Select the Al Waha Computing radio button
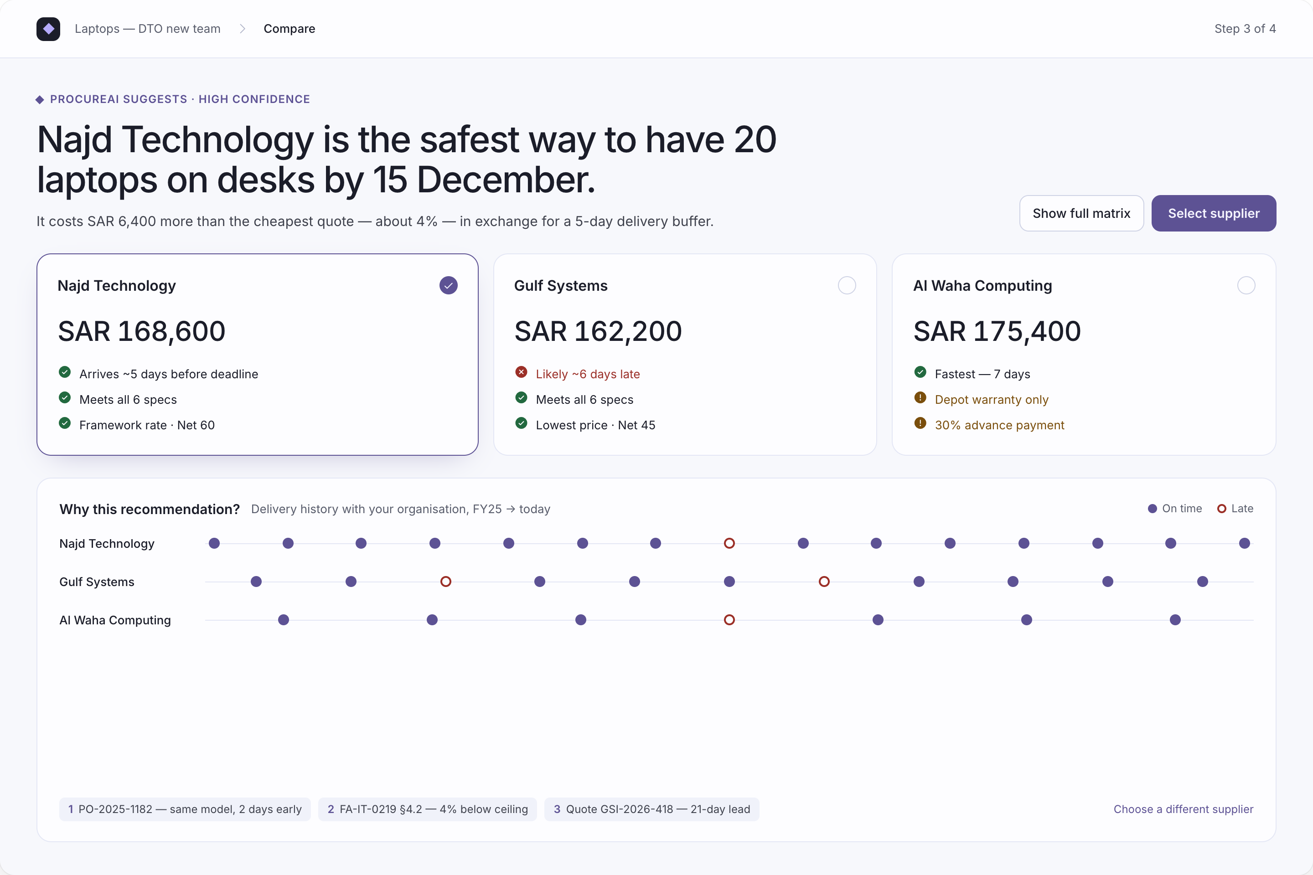 coord(1246,285)
